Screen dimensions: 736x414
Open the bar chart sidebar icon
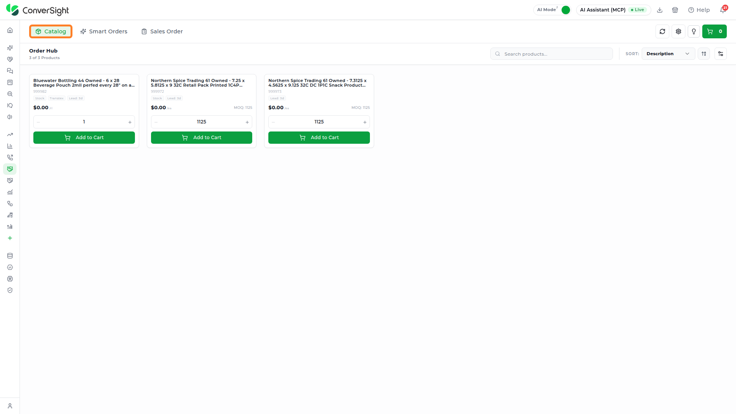10,146
